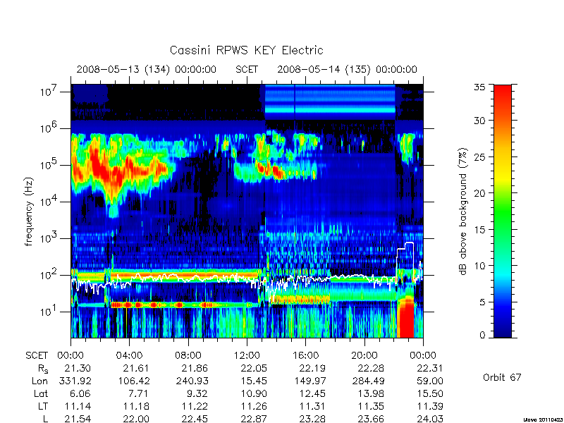Click the Rs value "21.30"

78,368
